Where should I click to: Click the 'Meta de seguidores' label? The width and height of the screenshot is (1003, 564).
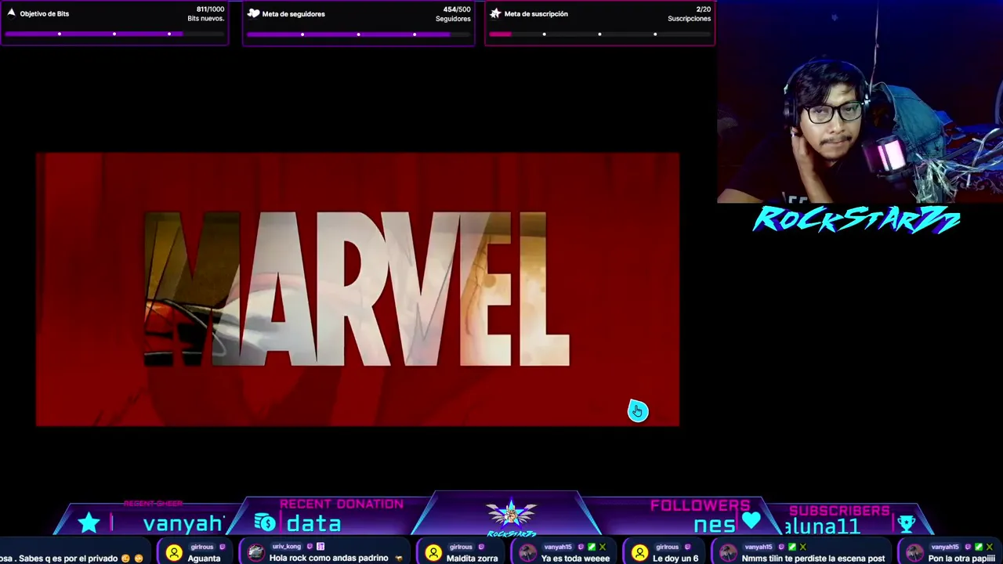(x=294, y=13)
